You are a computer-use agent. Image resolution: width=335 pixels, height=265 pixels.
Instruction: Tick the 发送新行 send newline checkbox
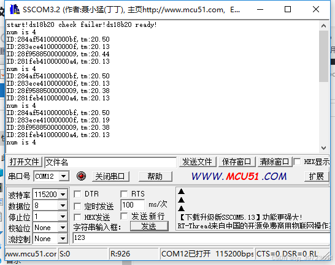(x=124, y=216)
